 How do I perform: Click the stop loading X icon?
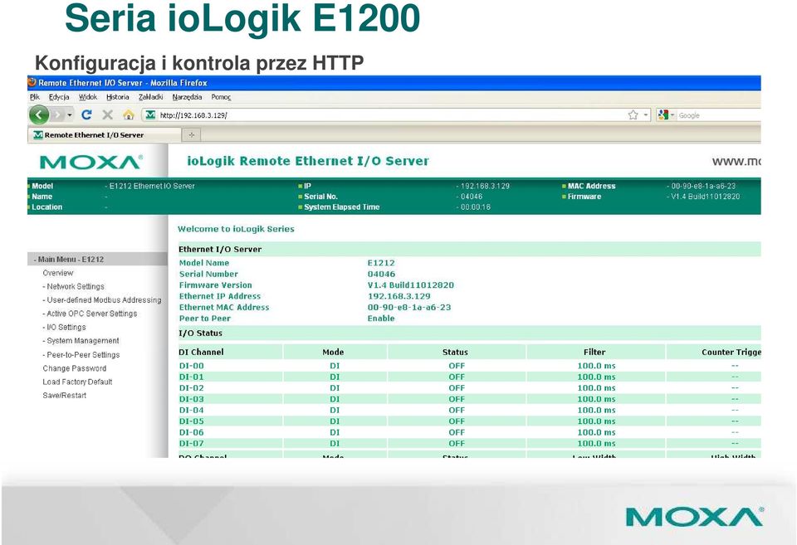point(107,114)
